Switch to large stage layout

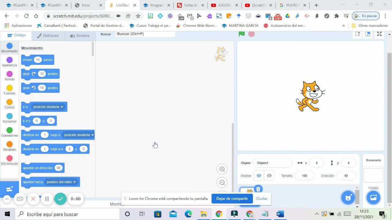coord(368,34)
